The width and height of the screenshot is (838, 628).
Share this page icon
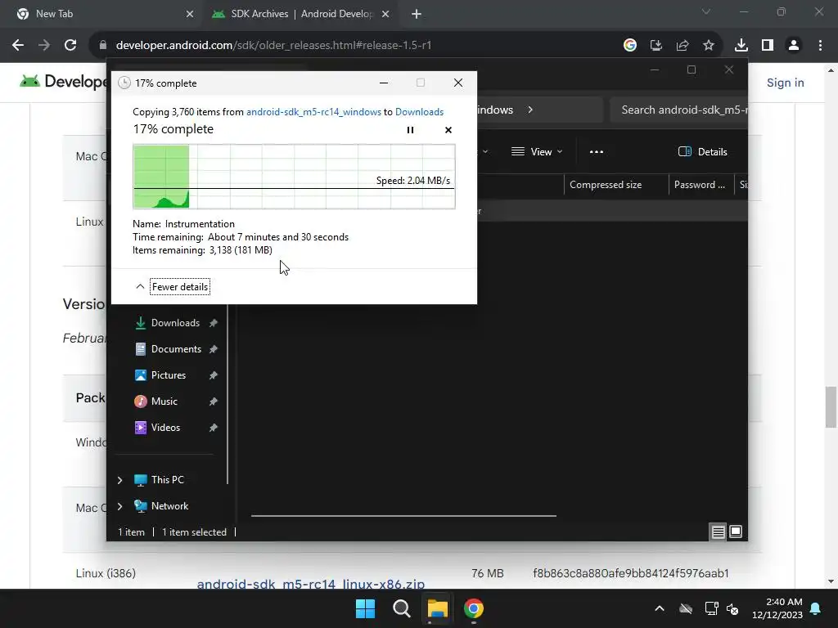click(683, 46)
